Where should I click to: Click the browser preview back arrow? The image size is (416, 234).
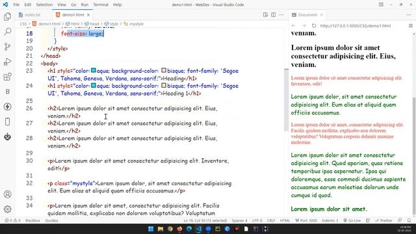pyautogui.click(x=293, y=26)
